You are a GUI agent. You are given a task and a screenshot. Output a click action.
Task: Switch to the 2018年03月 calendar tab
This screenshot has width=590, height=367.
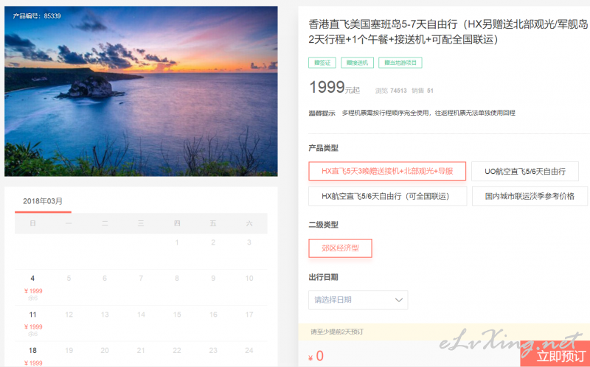click(x=43, y=201)
